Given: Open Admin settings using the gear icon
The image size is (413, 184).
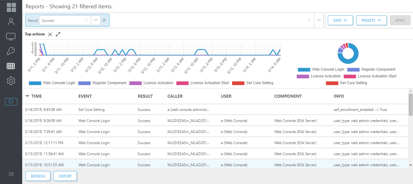Looking at the screenshot, I should (x=11, y=80).
